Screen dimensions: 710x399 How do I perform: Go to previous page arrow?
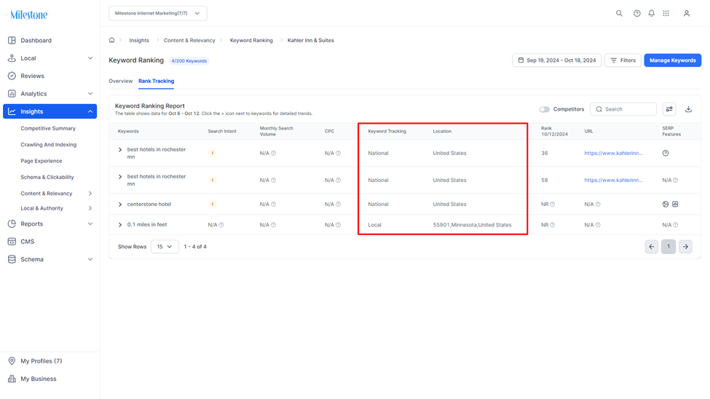(x=652, y=247)
